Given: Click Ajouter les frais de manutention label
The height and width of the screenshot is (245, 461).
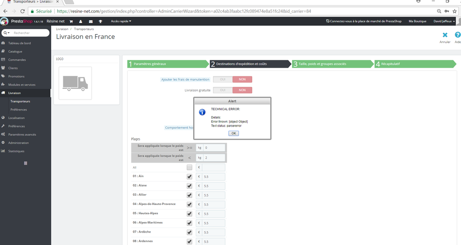Looking at the screenshot, I should (185, 79).
